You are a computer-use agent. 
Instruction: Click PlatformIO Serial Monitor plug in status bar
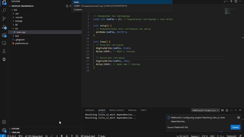(x=72, y=136)
